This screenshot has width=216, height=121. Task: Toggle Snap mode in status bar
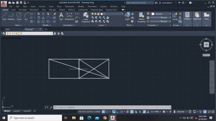(107, 112)
